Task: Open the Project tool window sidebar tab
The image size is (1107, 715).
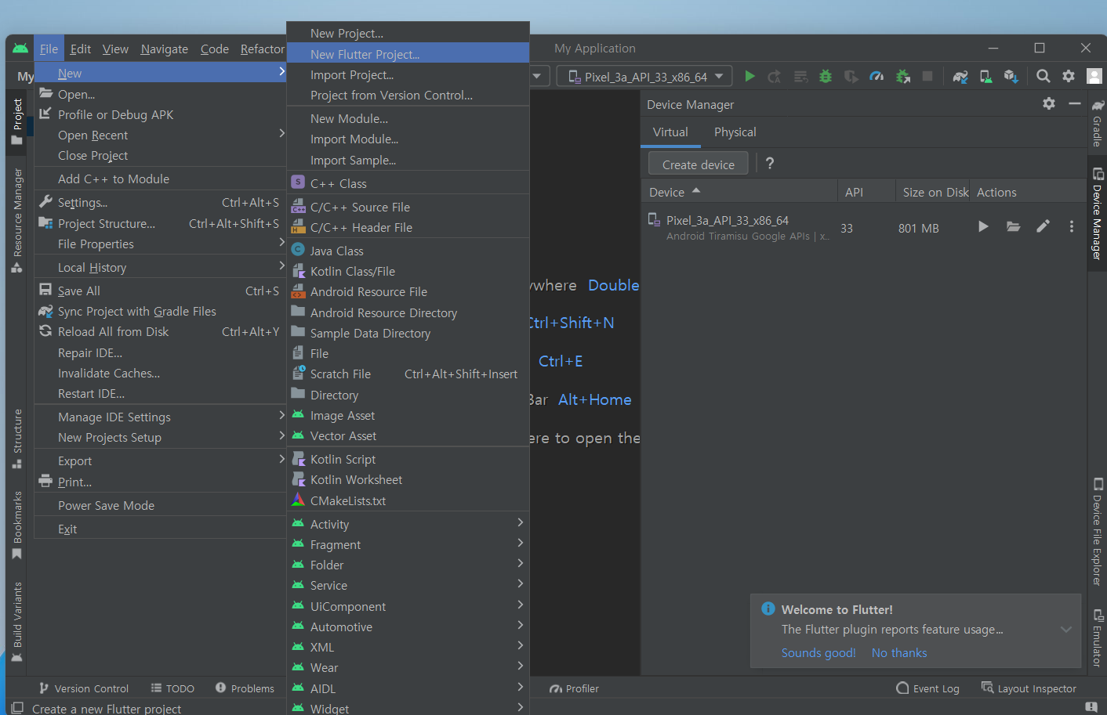Action: pyautogui.click(x=17, y=122)
